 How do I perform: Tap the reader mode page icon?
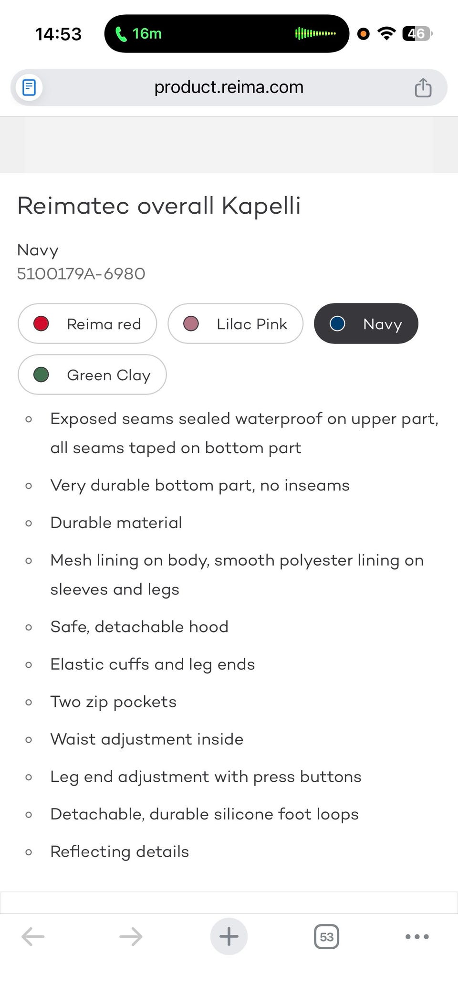pos(29,87)
